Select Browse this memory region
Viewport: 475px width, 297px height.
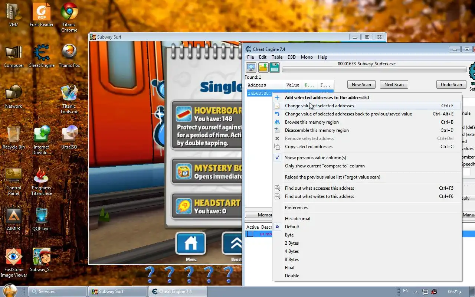click(367, 122)
